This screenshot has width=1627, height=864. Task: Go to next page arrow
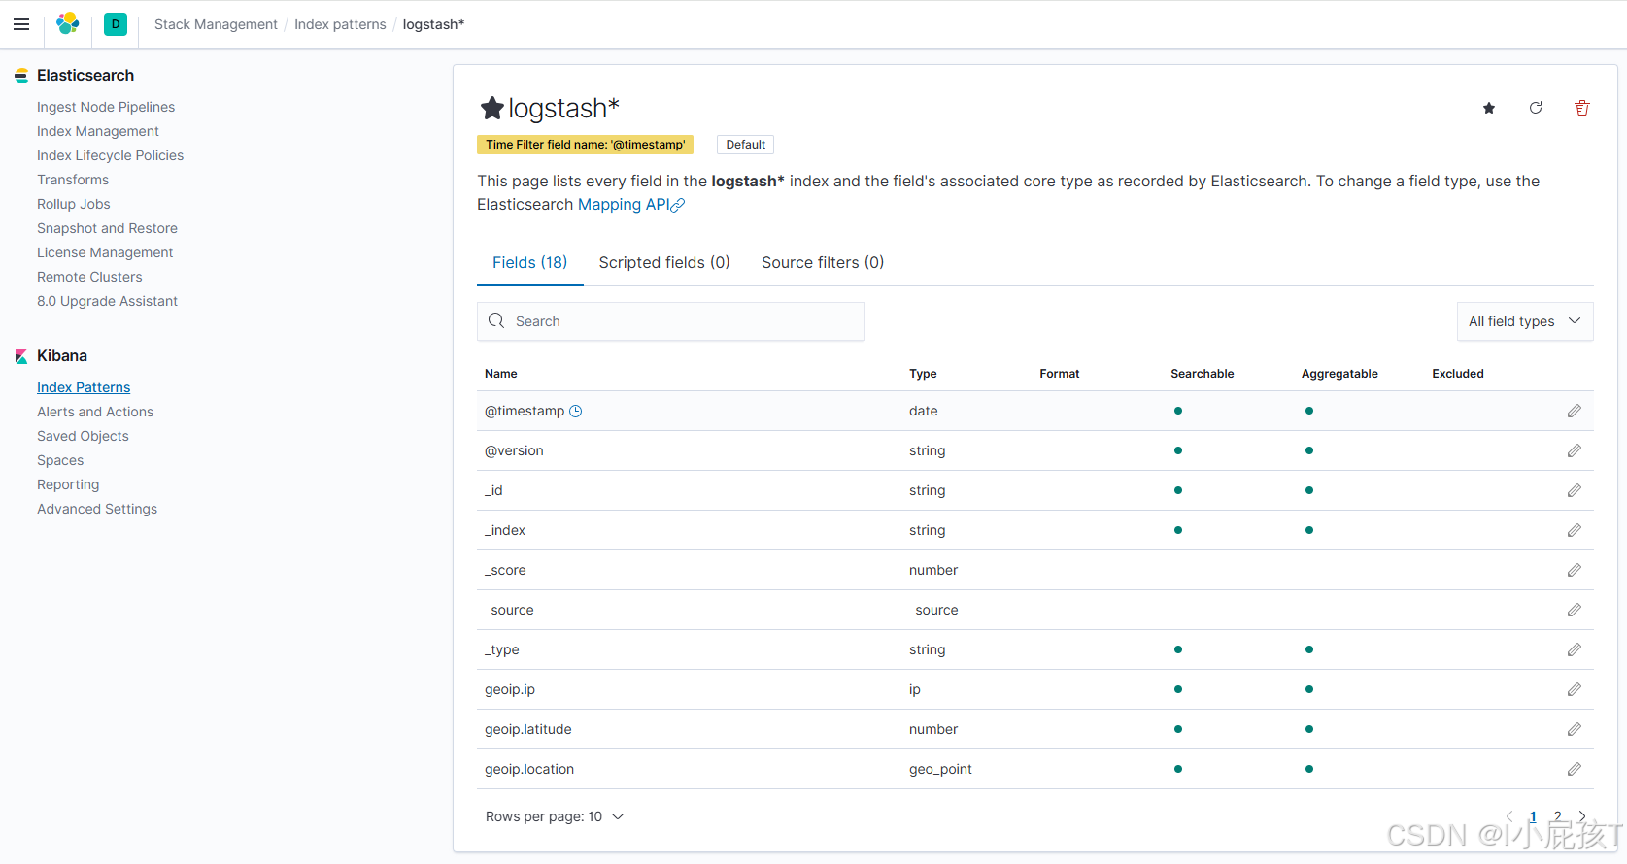1582,816
